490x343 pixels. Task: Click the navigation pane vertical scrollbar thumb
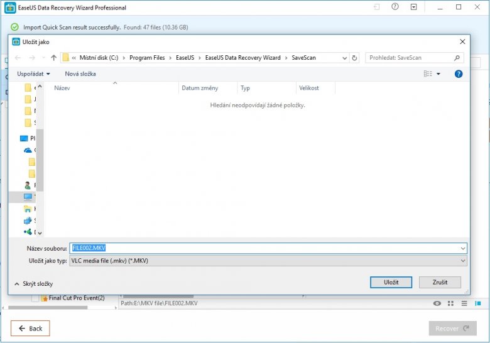pyautogui.click(x=40, y=160)
